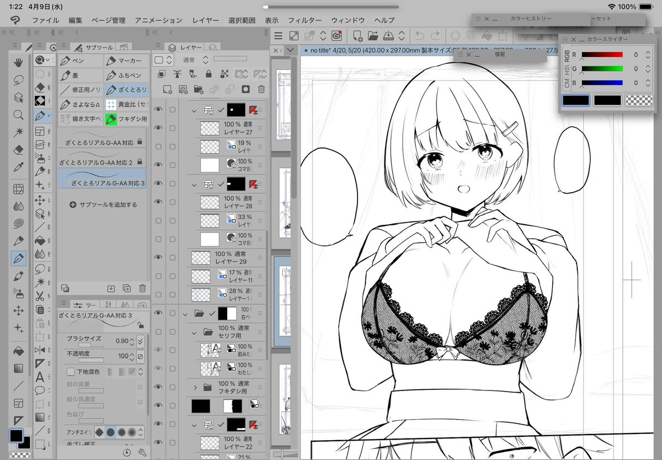Open the brush size ブラシサイズ dropdown arrow
Image resolution: width=662 pixels, height=460 pixels.
(140, 341)
